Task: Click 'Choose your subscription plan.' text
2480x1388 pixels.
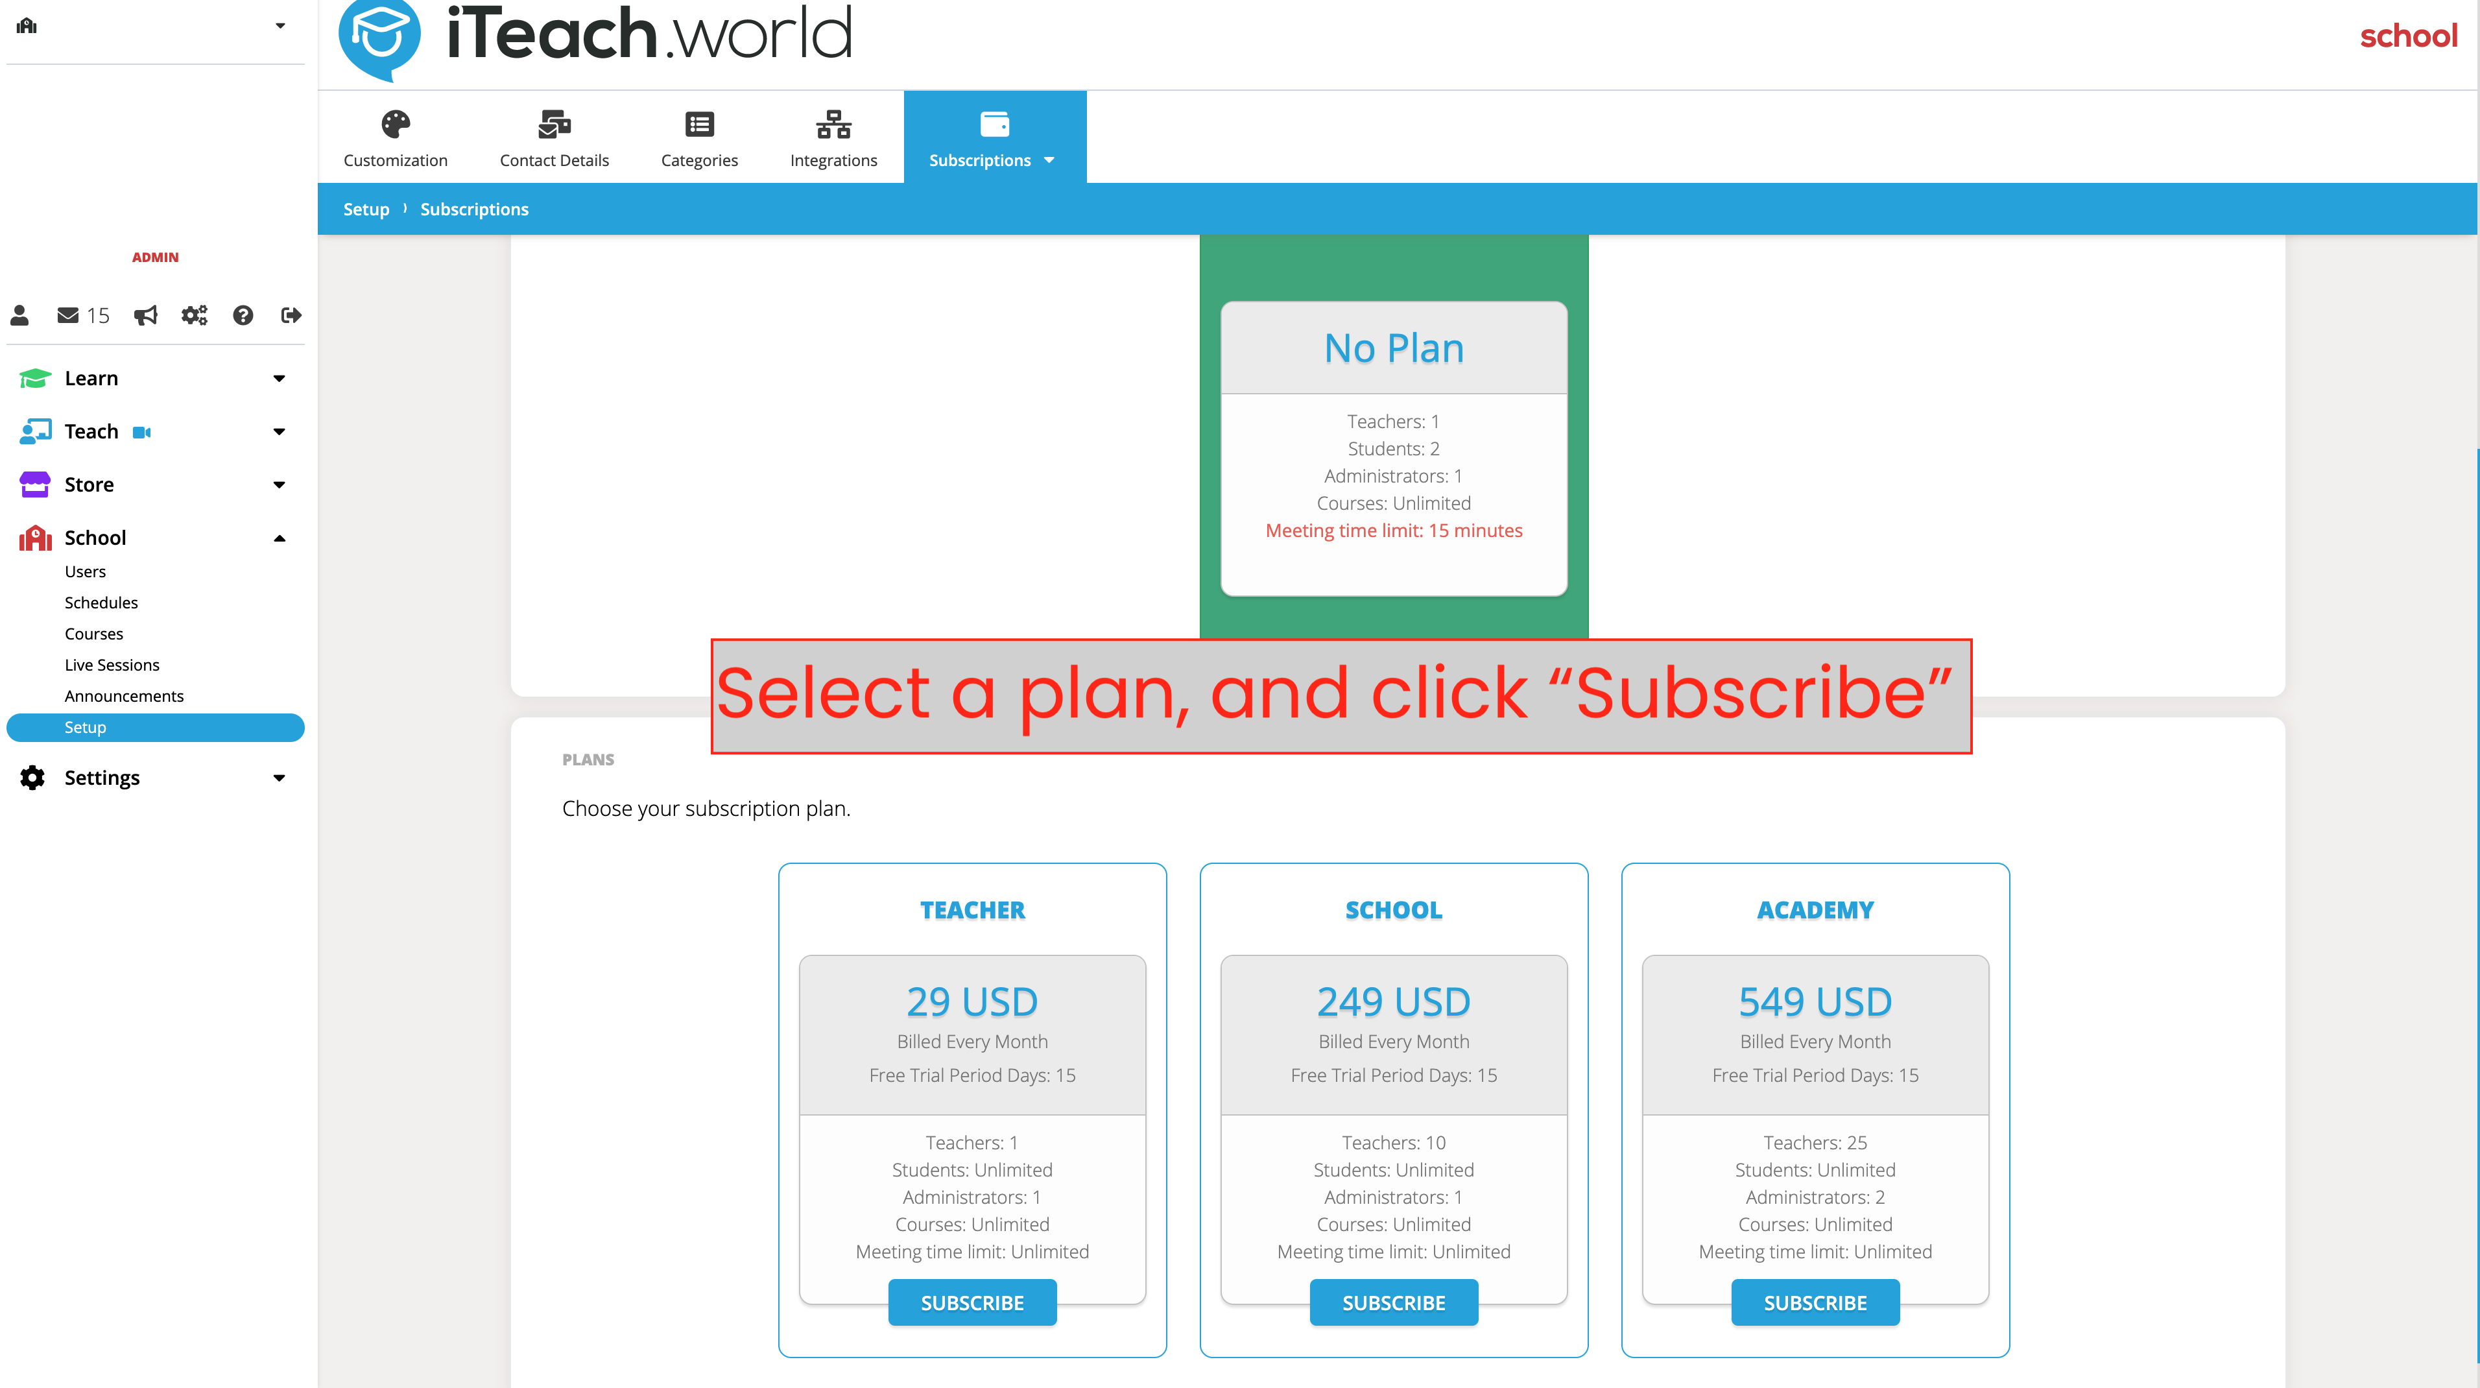Action: (x=707, y=809)
